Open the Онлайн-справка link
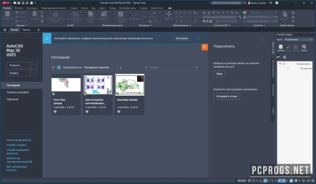The image size is (316, 184). (16, 145)
